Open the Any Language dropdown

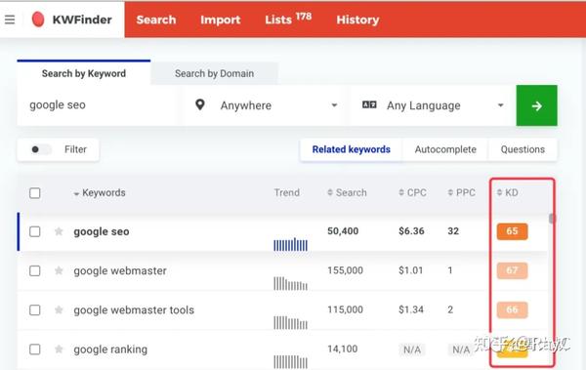coord(432,105)
